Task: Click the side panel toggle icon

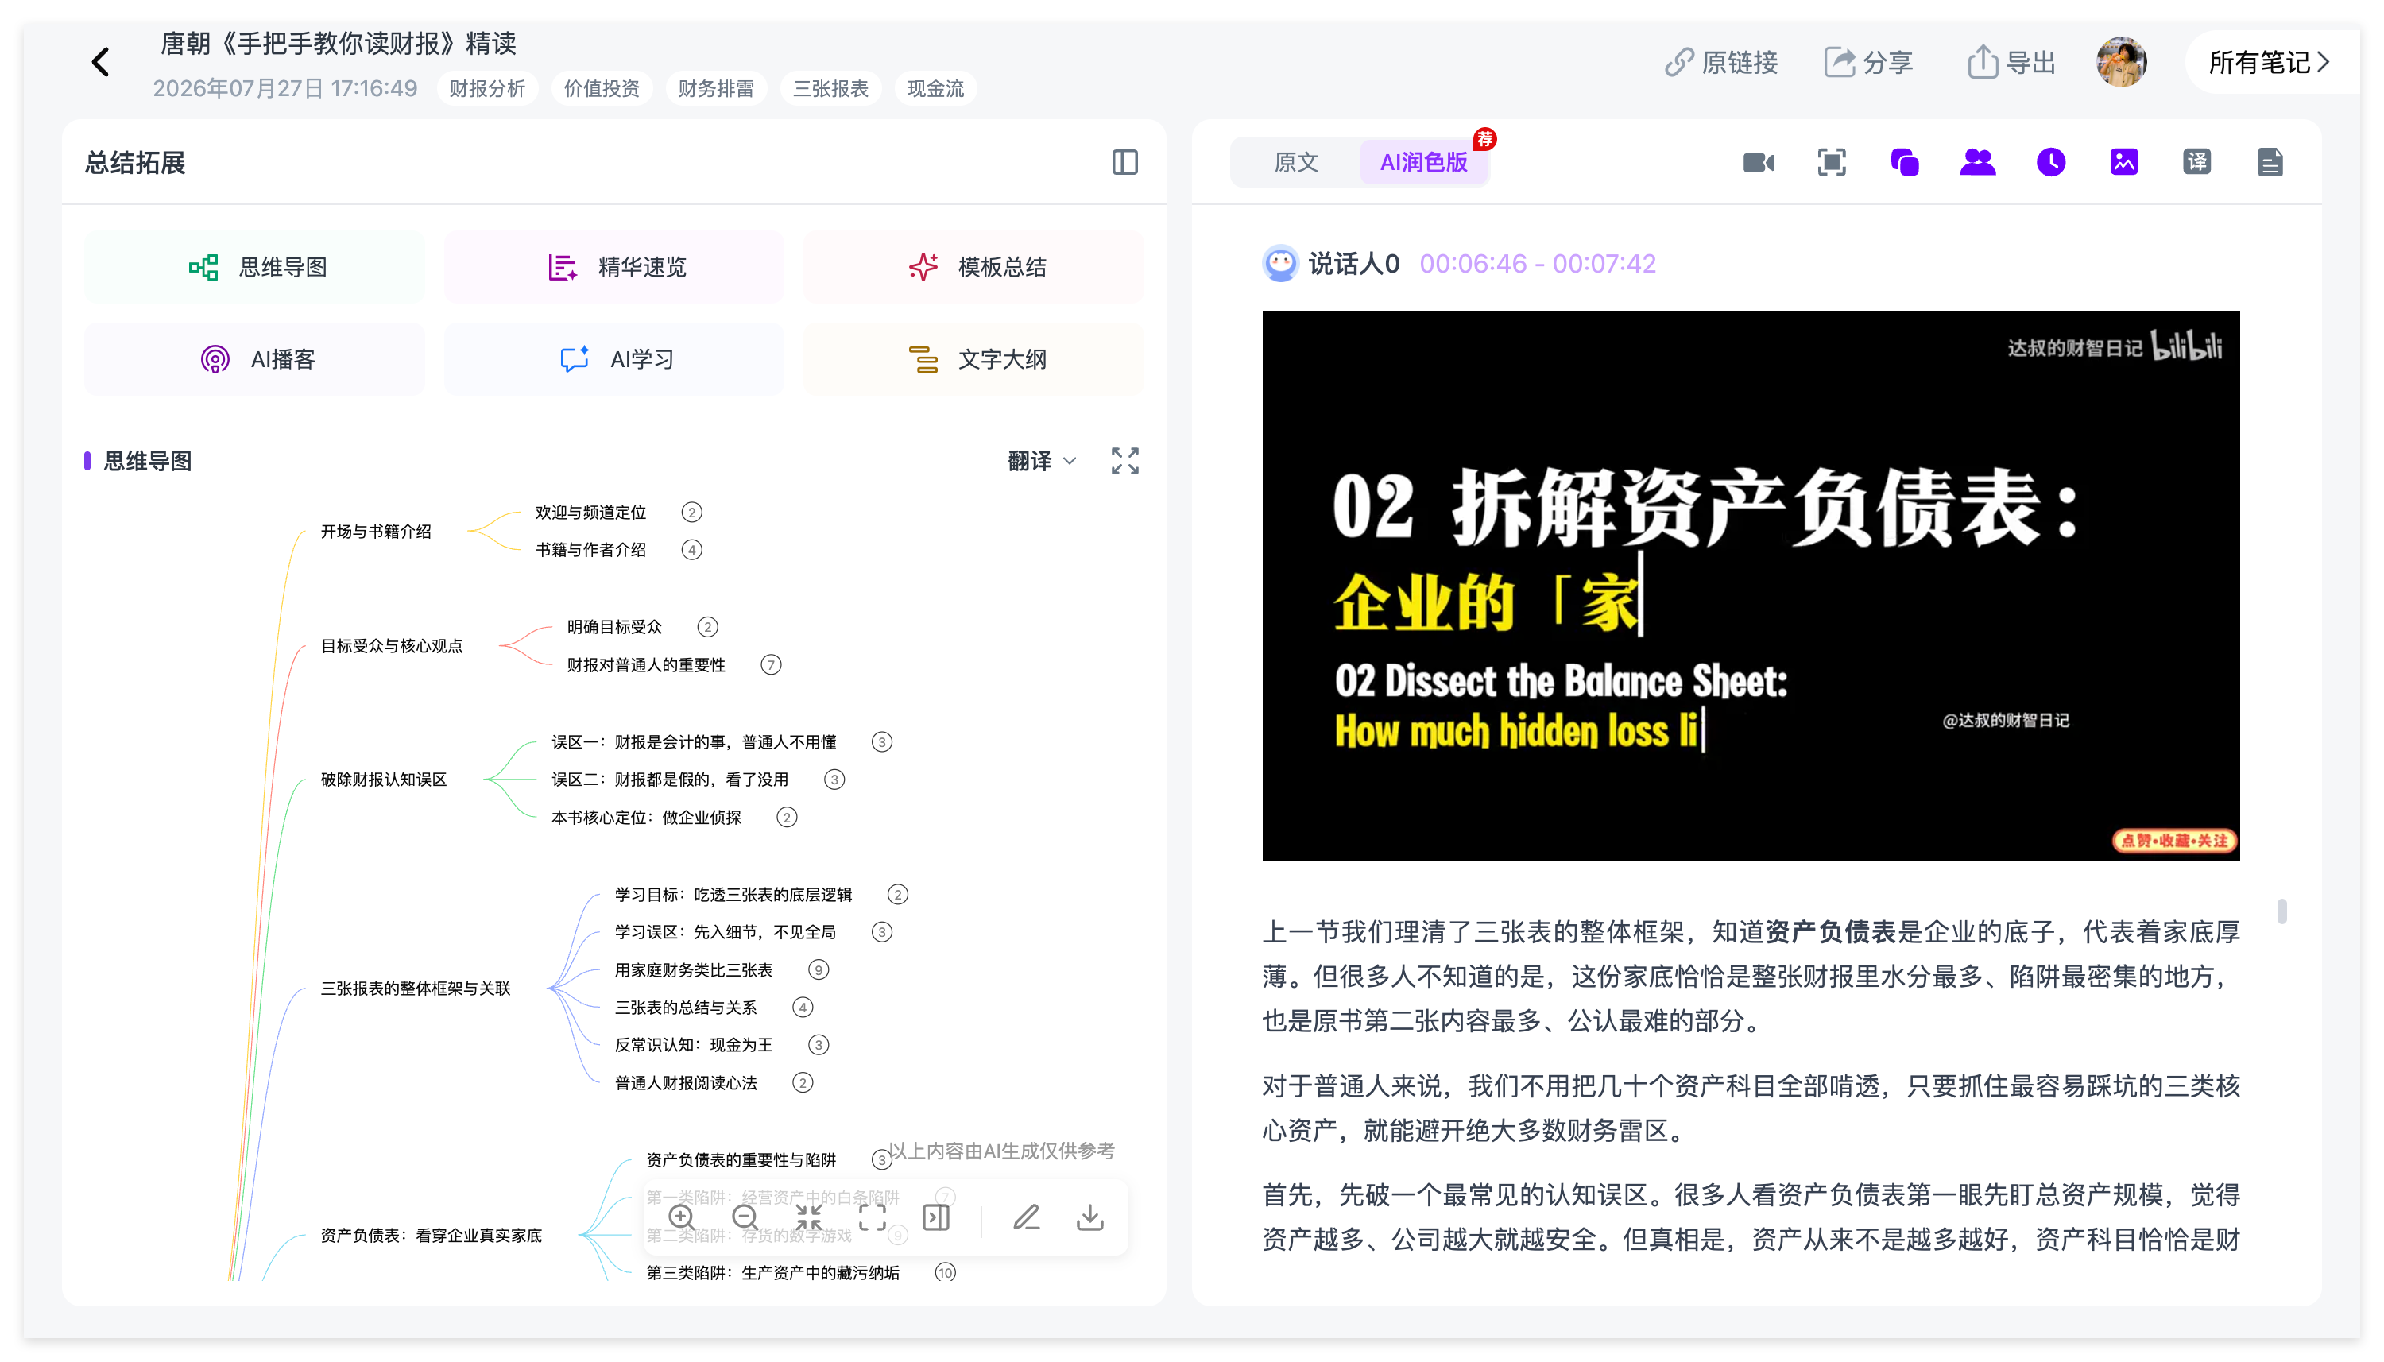Action: [935, 1217]
